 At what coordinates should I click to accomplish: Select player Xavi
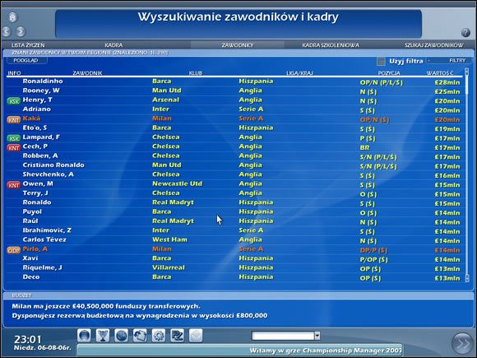tap(30, 258)
